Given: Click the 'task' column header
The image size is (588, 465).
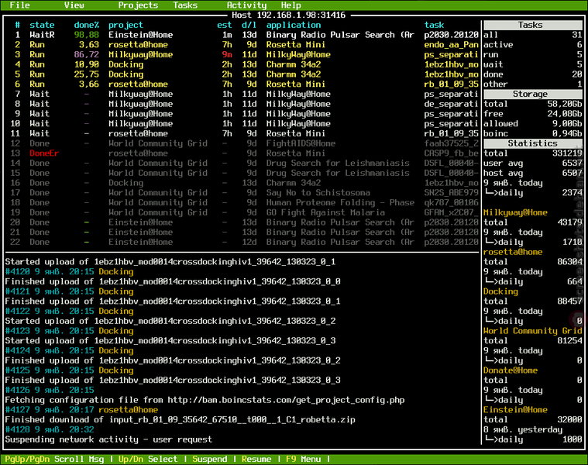Looking at the screenshot, I should click(x=434, y=25).
